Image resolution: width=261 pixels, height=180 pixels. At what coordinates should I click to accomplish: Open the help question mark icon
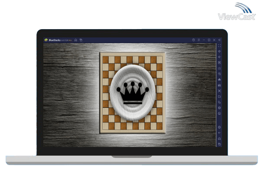coord(193,40)
